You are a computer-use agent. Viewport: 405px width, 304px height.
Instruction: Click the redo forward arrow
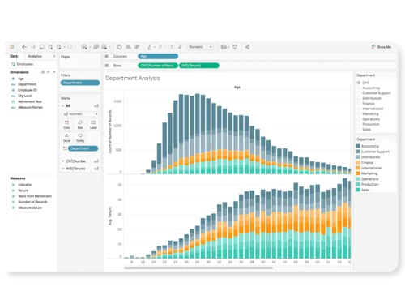tap(33, 47)
